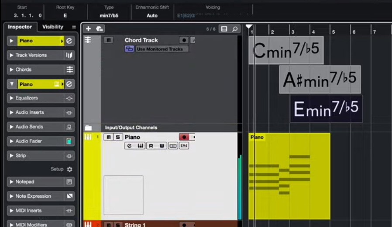The width and height of the screenshot is (392, 227).
Task: Open track presets icon beside Add Track
Action: (x=100, y=29)
